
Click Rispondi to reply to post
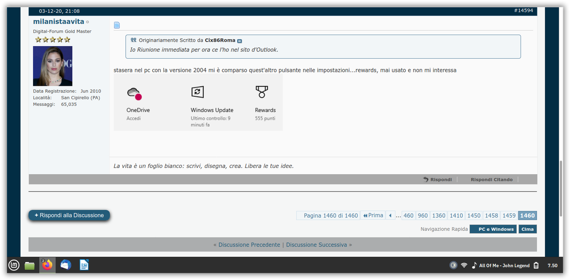[437, 180]
